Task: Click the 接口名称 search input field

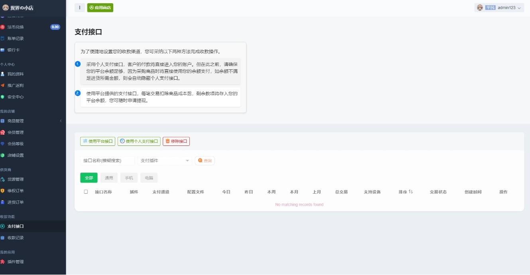Action: pos(107,161)
